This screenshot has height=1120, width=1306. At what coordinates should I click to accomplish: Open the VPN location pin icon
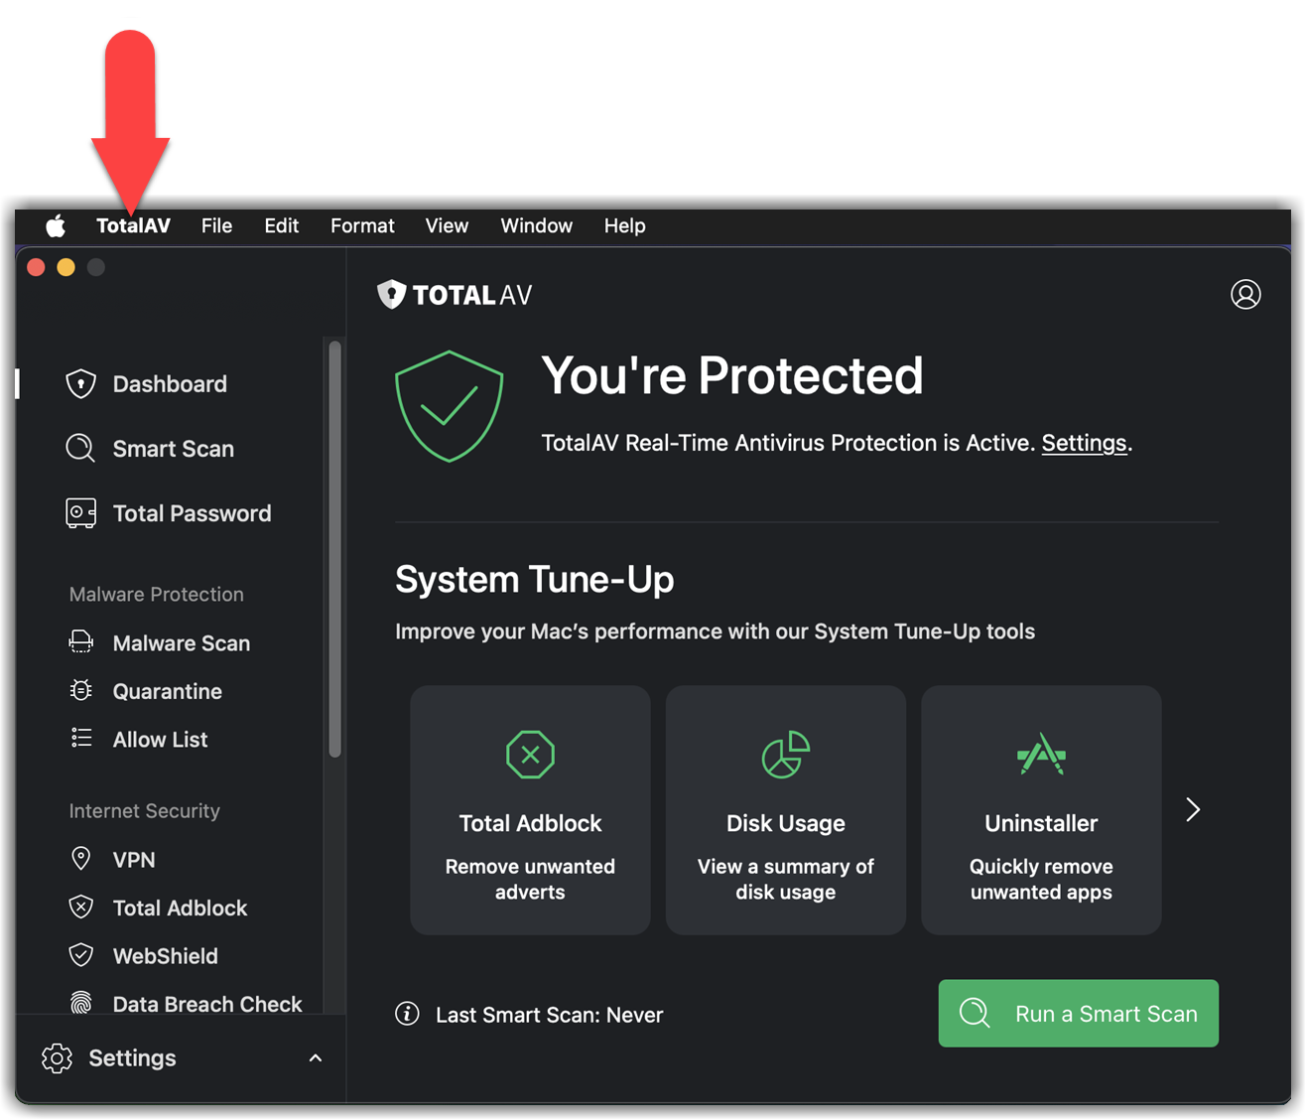click(81, 859)
